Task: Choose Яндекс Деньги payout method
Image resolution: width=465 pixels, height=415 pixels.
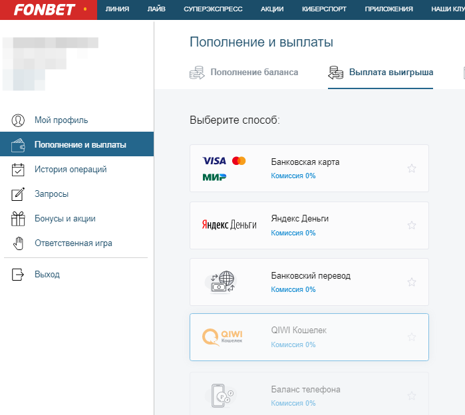Action: 309,225
